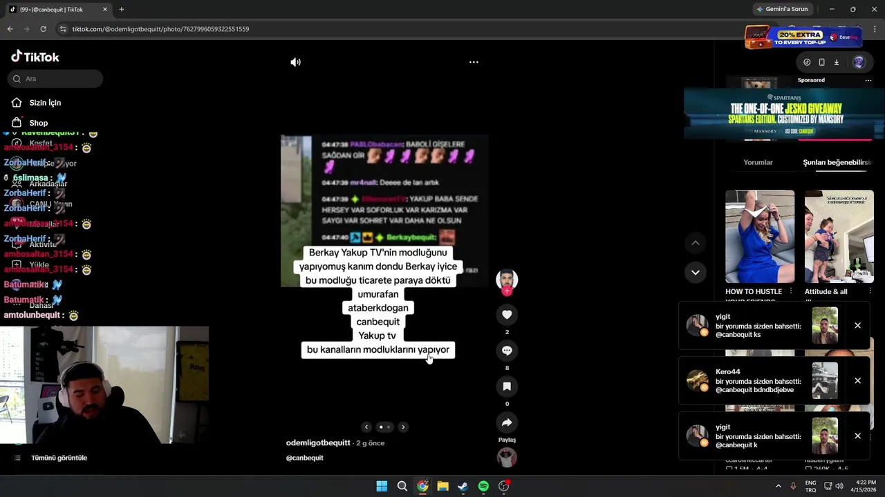Open the post's three-dot options menu
Screen dimensions: 885x497
[474, 62]
